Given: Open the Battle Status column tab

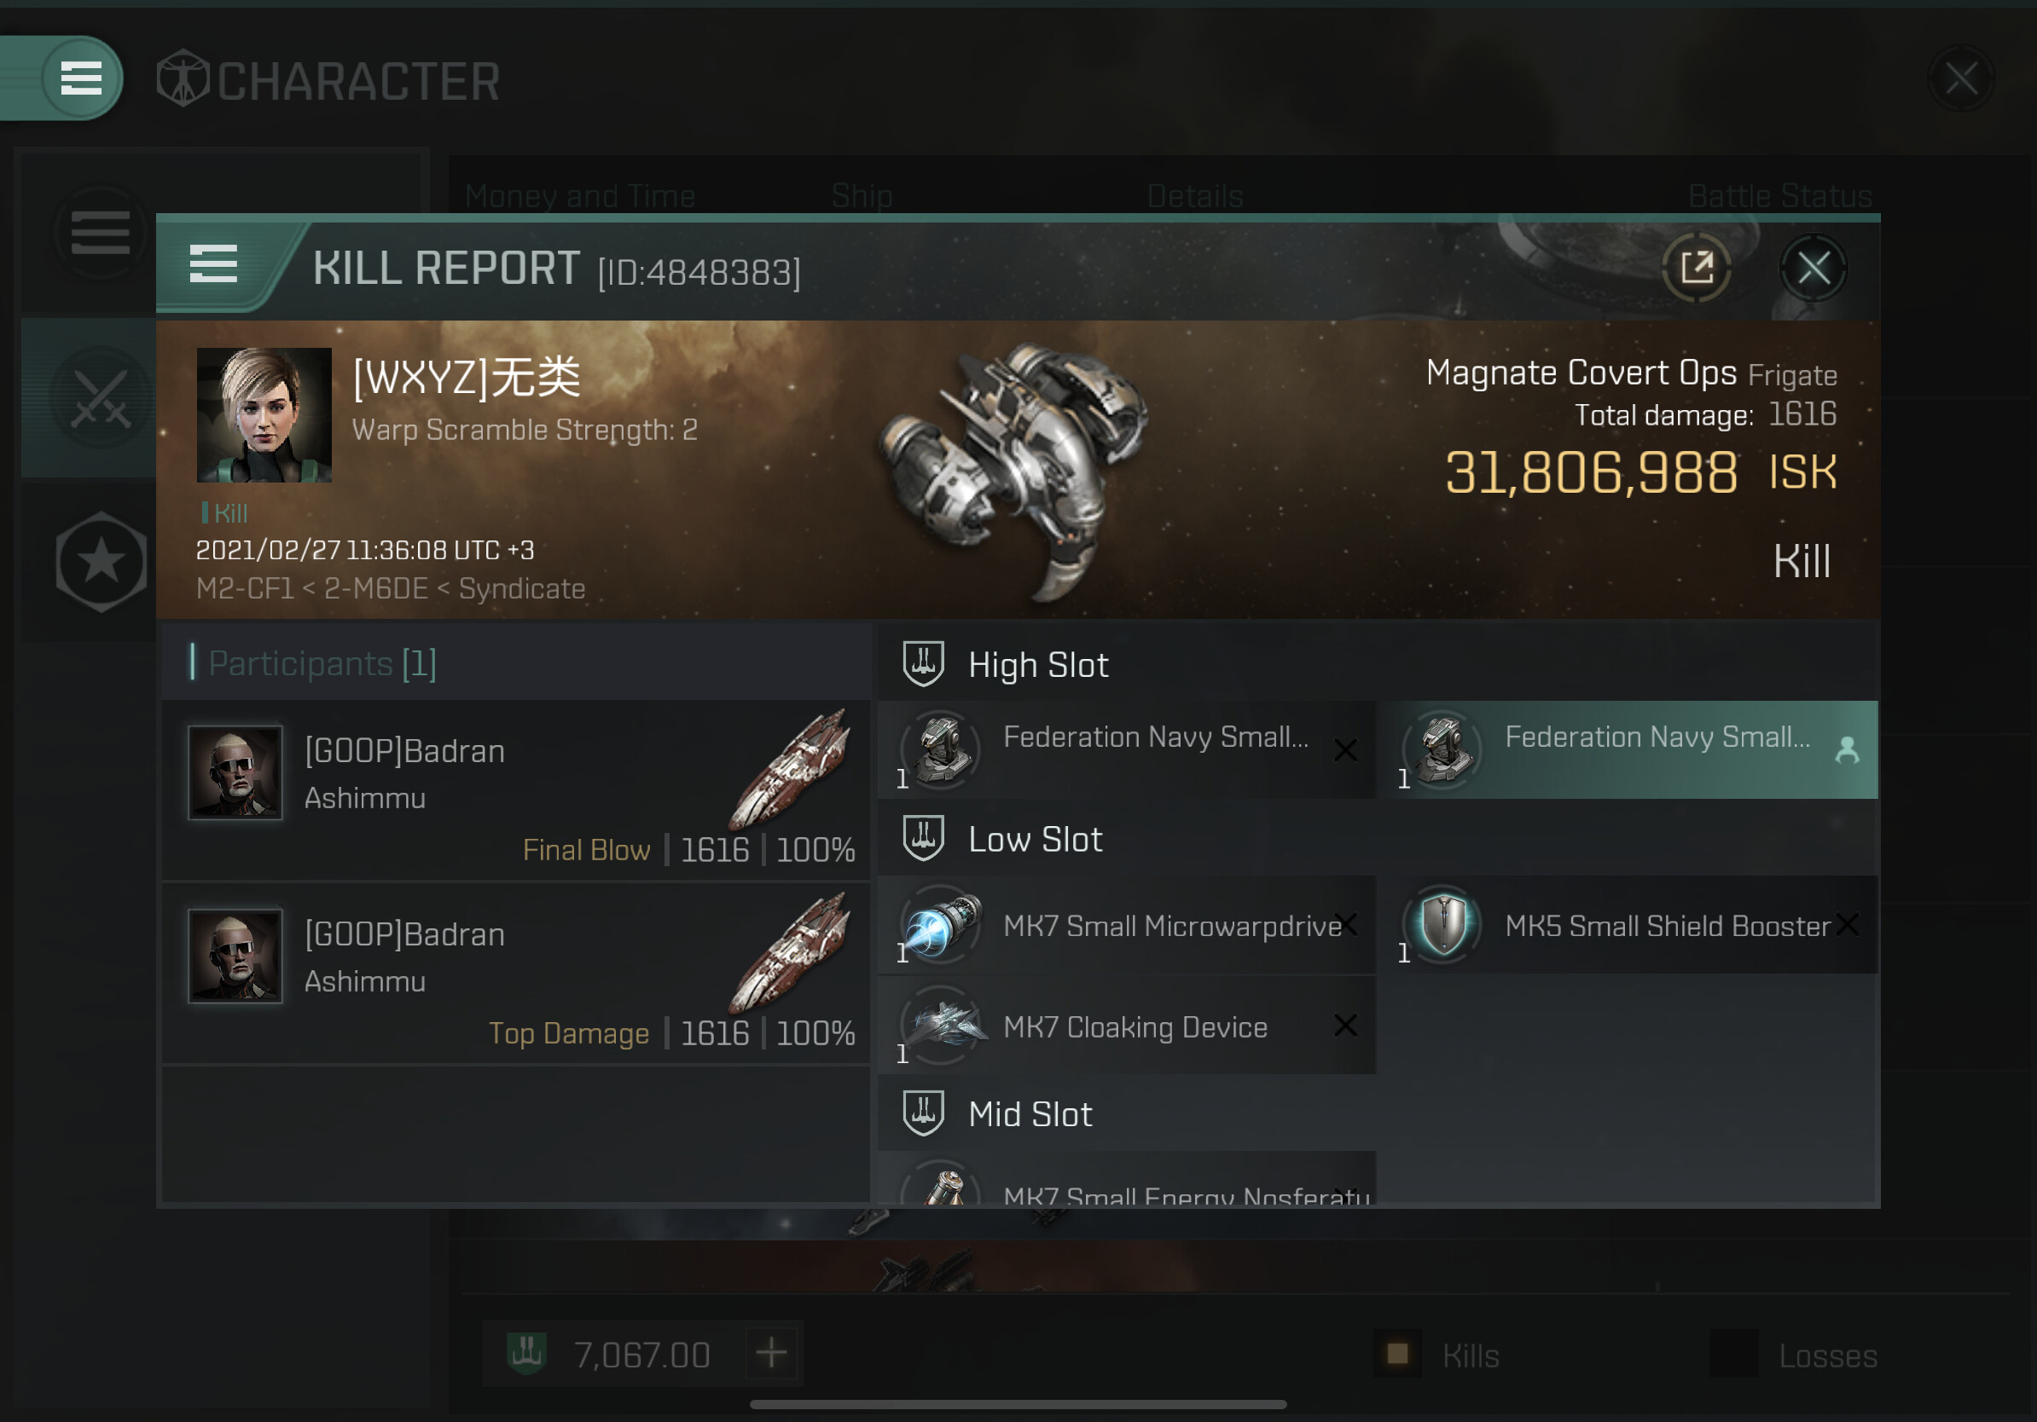Looking at the screenshot, I should [x=1779, y=195].
